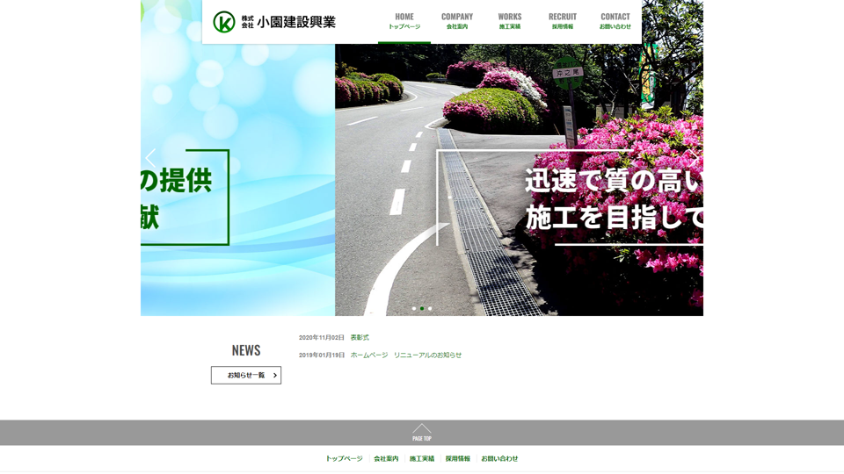The image size is (844, 474).
Task: Navigate to the RECRUIT page
Action: pos(563,21)
